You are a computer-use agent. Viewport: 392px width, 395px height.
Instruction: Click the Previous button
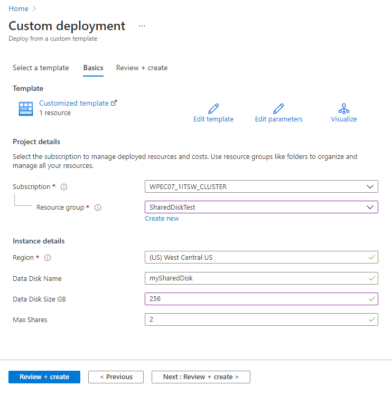click(x=116, y=377)
